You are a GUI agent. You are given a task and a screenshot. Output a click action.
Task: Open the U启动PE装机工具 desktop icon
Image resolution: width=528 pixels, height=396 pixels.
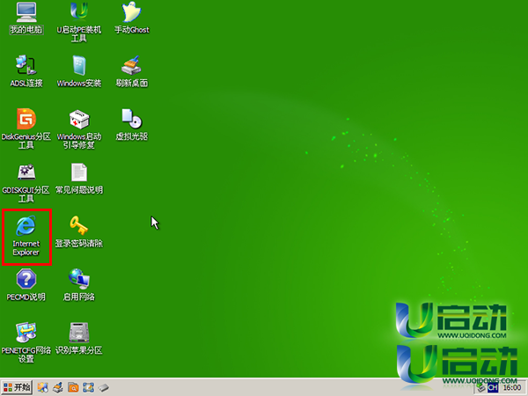click(79, 22)
